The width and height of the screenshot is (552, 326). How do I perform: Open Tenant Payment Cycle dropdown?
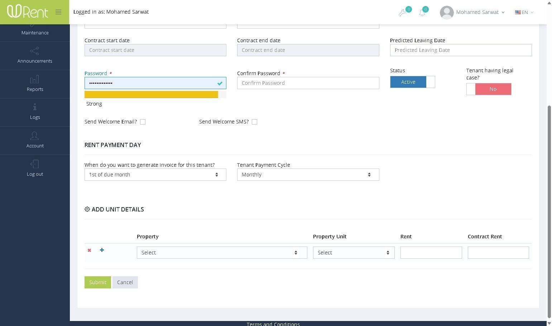308,175
